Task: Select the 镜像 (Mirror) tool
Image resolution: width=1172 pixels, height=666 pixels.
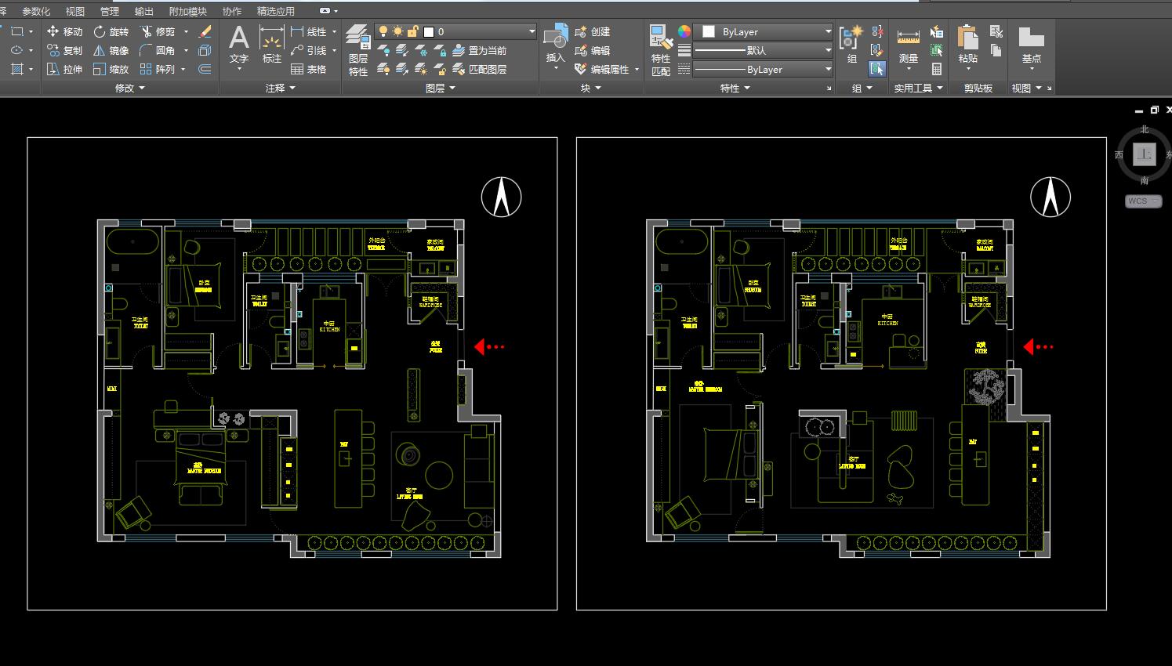Action: pos(111,50)
